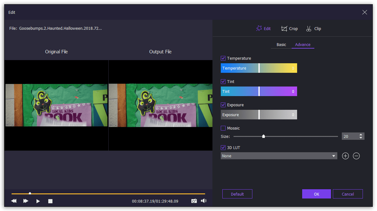Screen dimensions: 377x211
Task: Click the Cancel button
Action: pos(348,194)
